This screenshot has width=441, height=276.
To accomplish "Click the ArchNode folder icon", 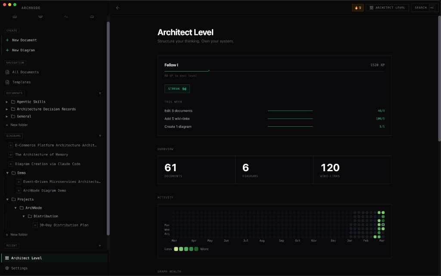I will coord(22,208).
